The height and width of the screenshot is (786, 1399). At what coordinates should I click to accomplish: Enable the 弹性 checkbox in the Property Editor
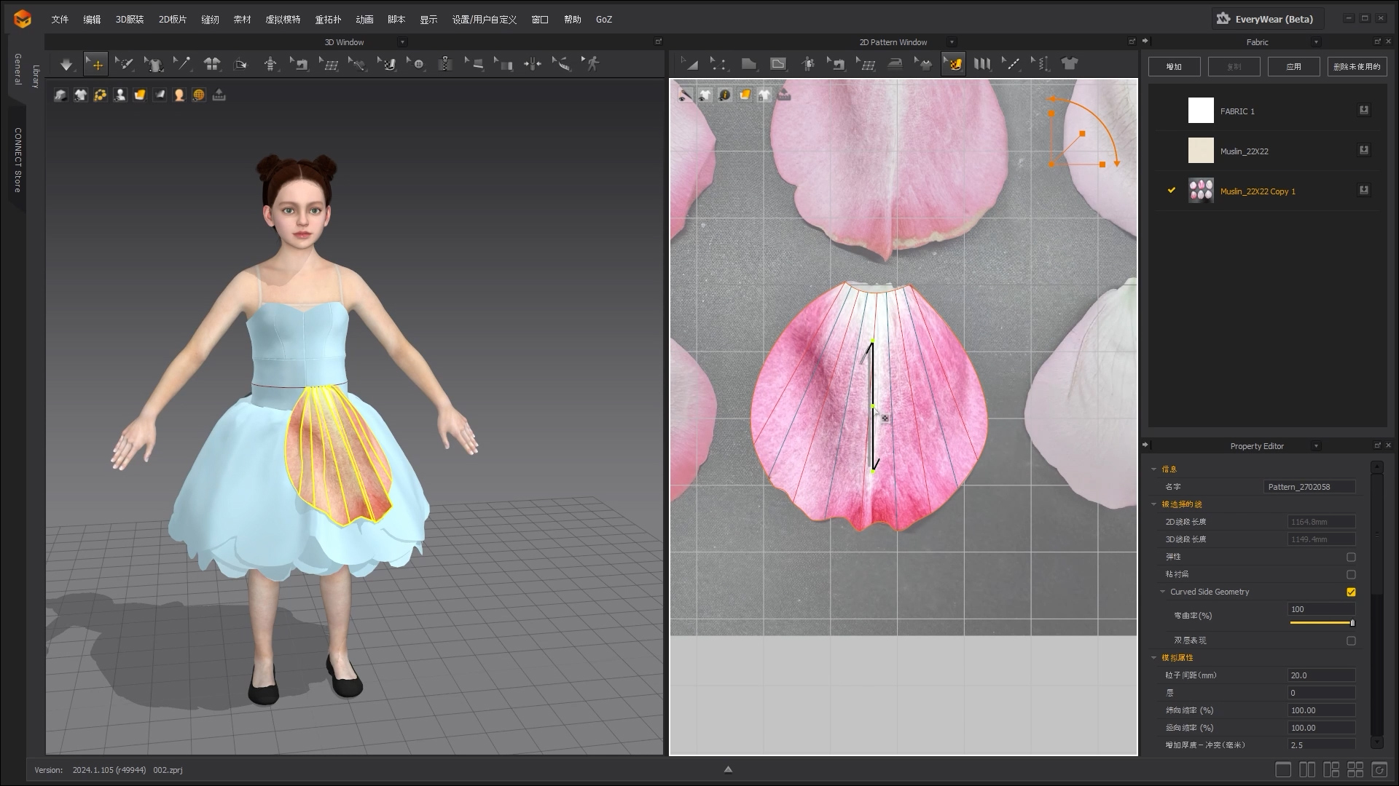[1352, 557]
